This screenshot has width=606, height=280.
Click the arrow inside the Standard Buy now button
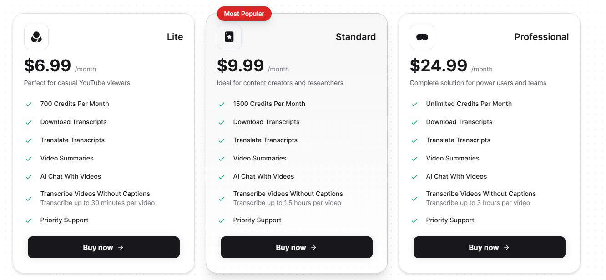click(x=313, y=247)
